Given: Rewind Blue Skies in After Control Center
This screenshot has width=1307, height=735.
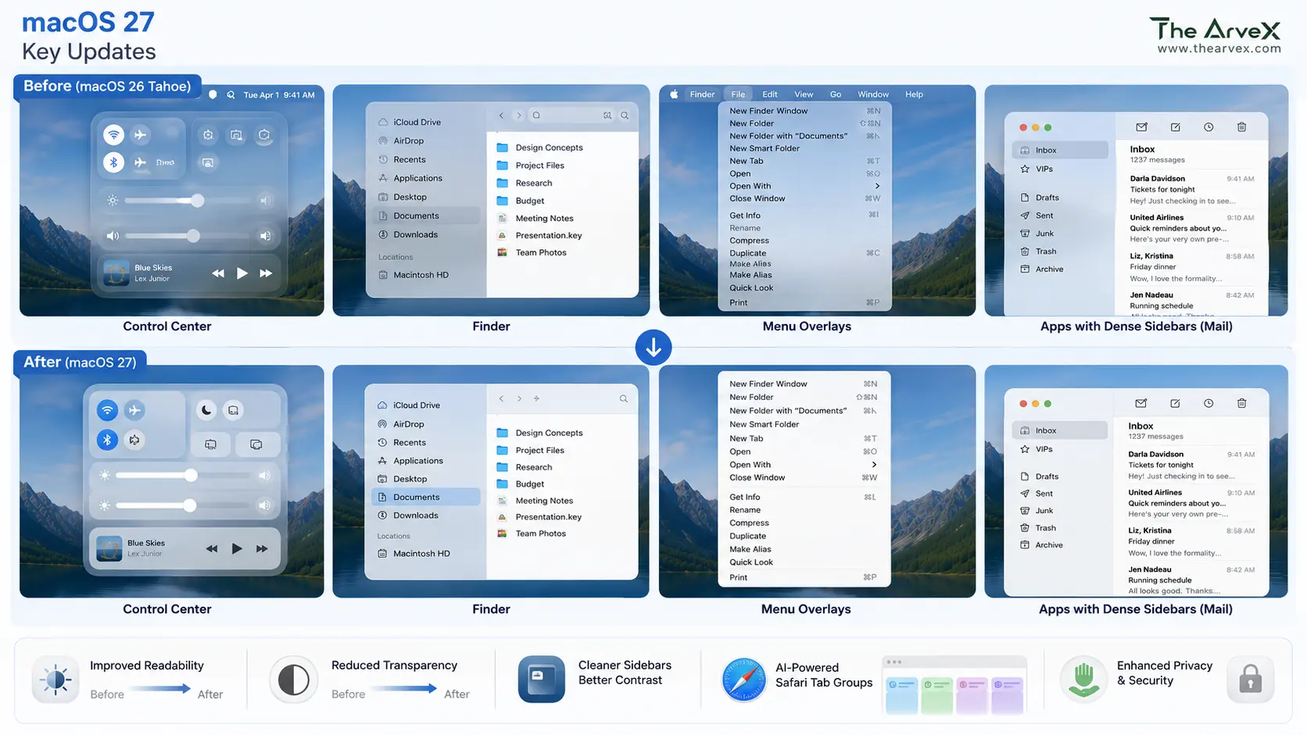Looking at the screenshot, I should tap(212, 548).
